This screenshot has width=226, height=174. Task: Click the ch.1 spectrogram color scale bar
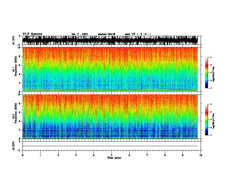(206, 73)
